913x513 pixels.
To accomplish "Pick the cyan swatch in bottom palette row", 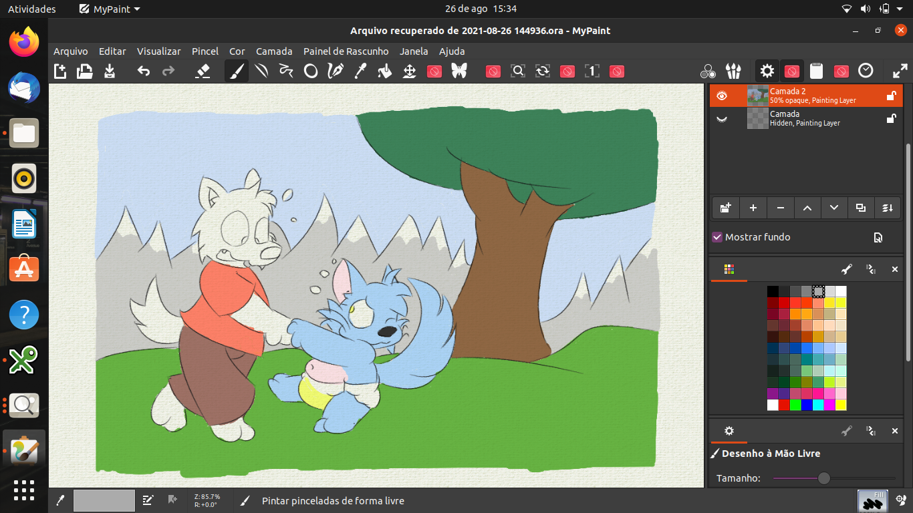I will (818, 405).
